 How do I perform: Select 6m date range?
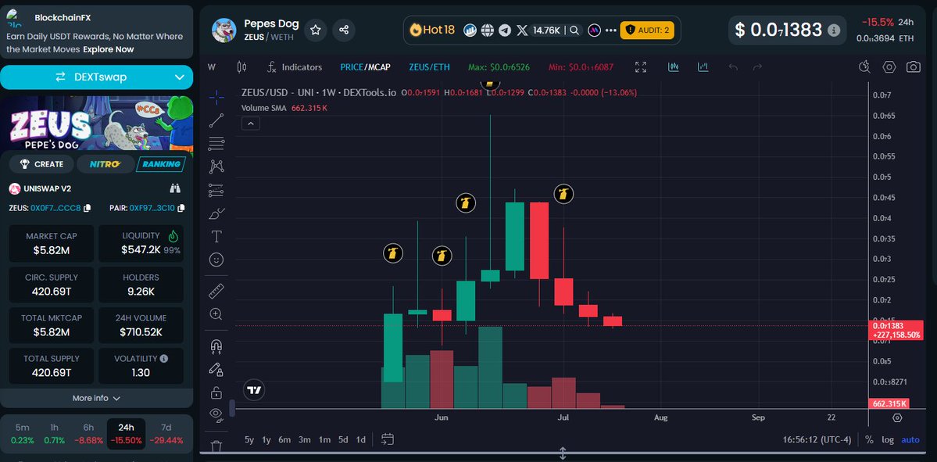pos(284,440)
